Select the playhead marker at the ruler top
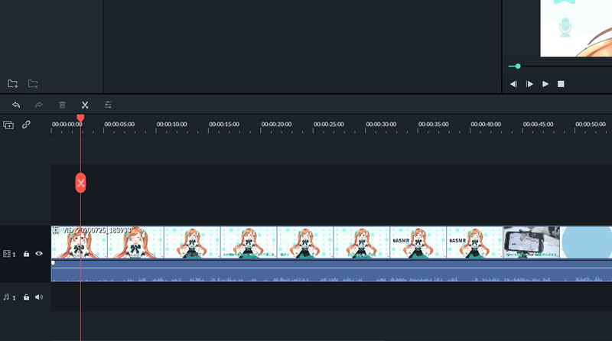The width and height of the screenshot is (612, 341). click(x=80, y=118)
